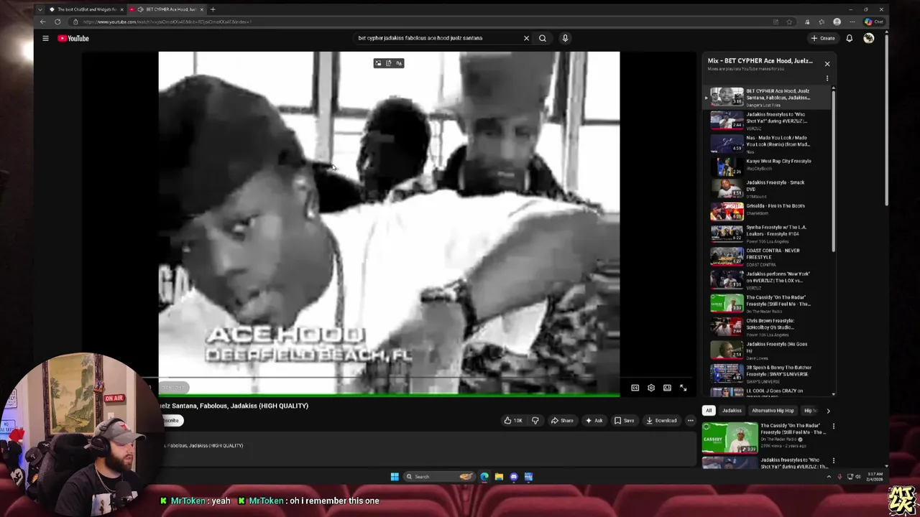Open the Ask AI button
This screenshot has height=517, width=920.
pyautogui.click(x=594, y=420)
